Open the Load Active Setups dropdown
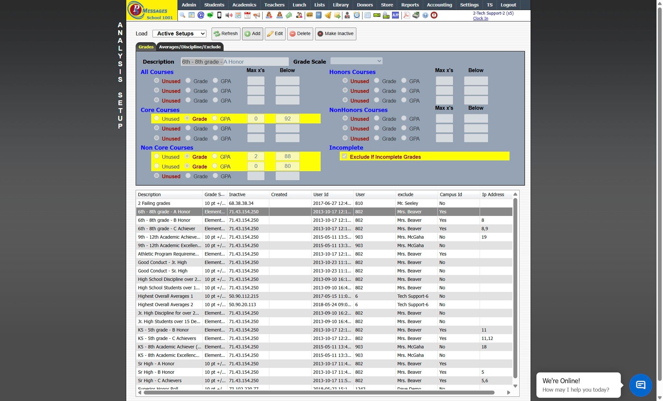 (179, 33)
